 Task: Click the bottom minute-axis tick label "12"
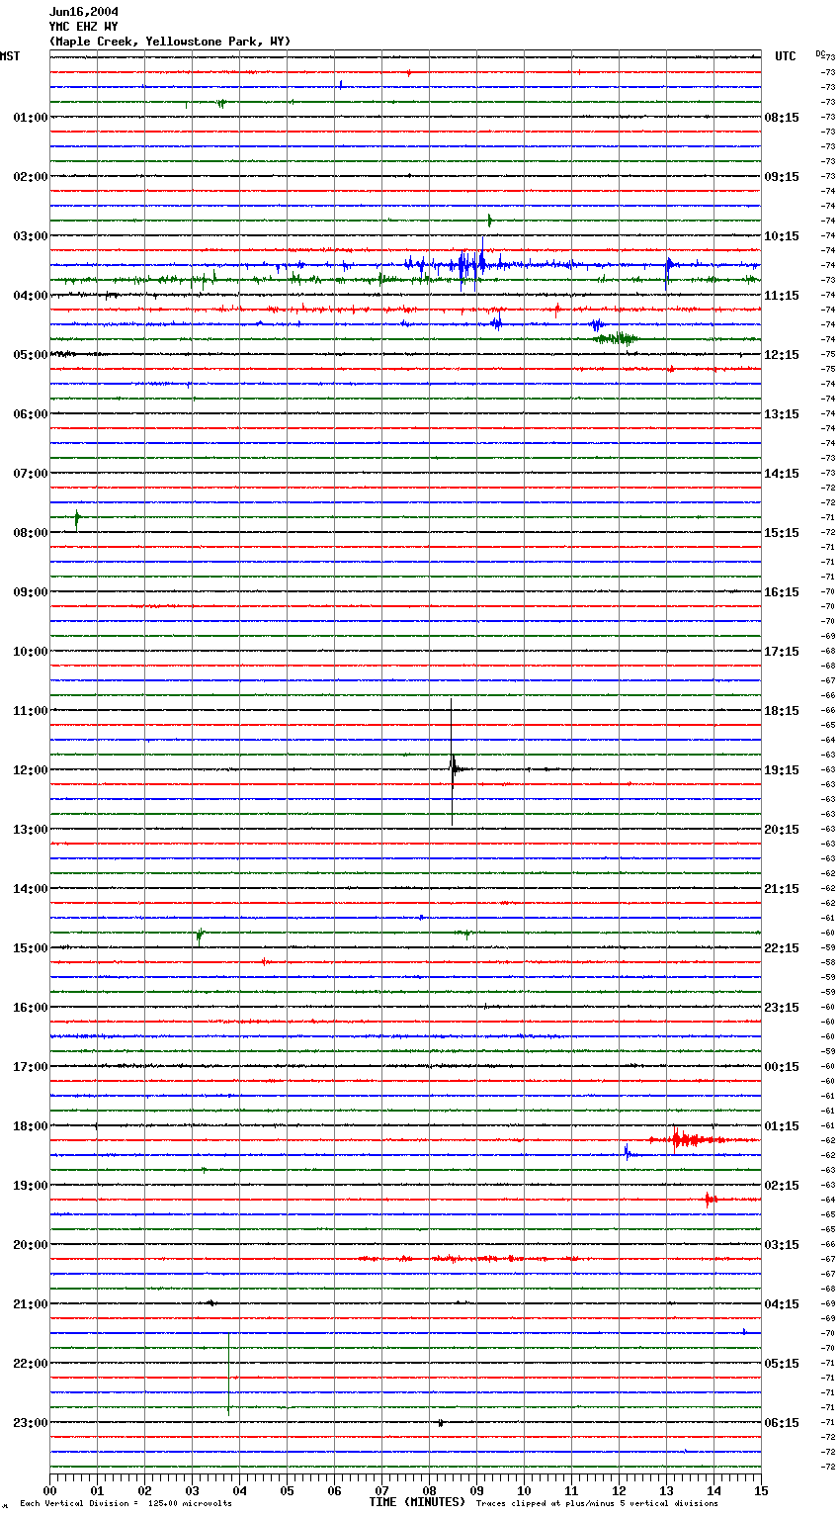pyautogui.click(x=619, y=1491)
